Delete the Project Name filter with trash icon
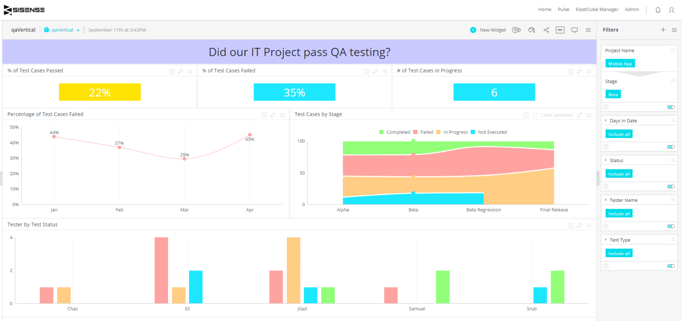682x321 pixels. tap(606, 107)
